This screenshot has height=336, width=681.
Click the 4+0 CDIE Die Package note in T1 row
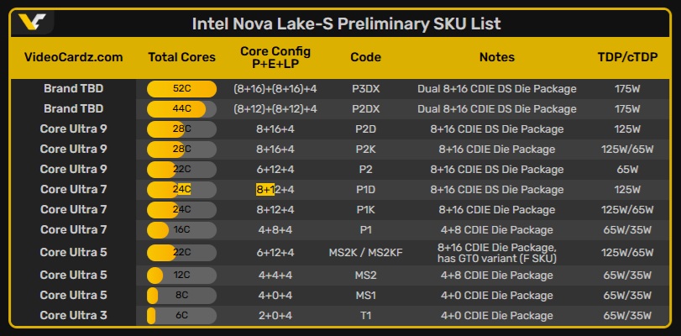tap(497, 316)
